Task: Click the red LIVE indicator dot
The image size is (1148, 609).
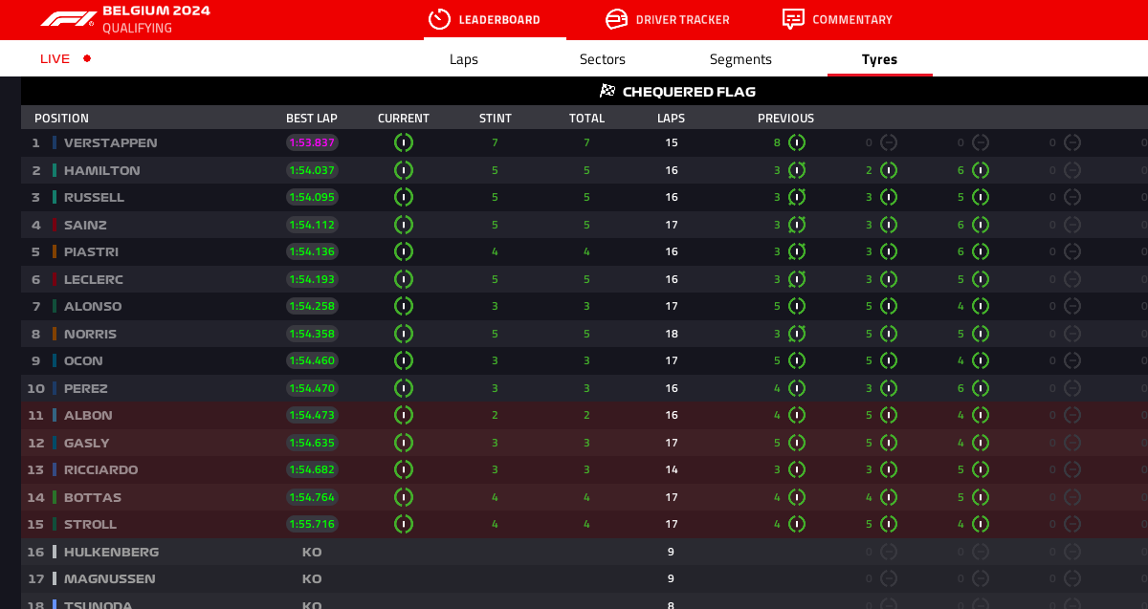Action: [87, 58]
